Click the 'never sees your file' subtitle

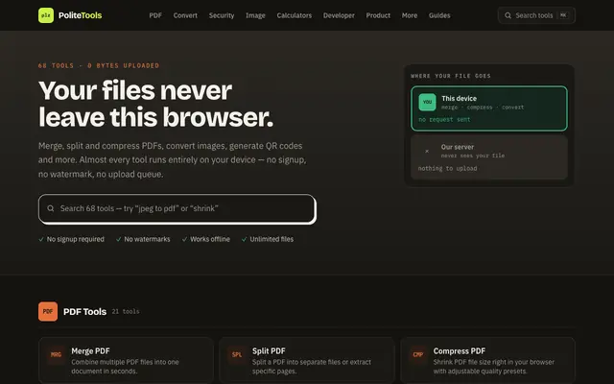[x=473, y=156]
